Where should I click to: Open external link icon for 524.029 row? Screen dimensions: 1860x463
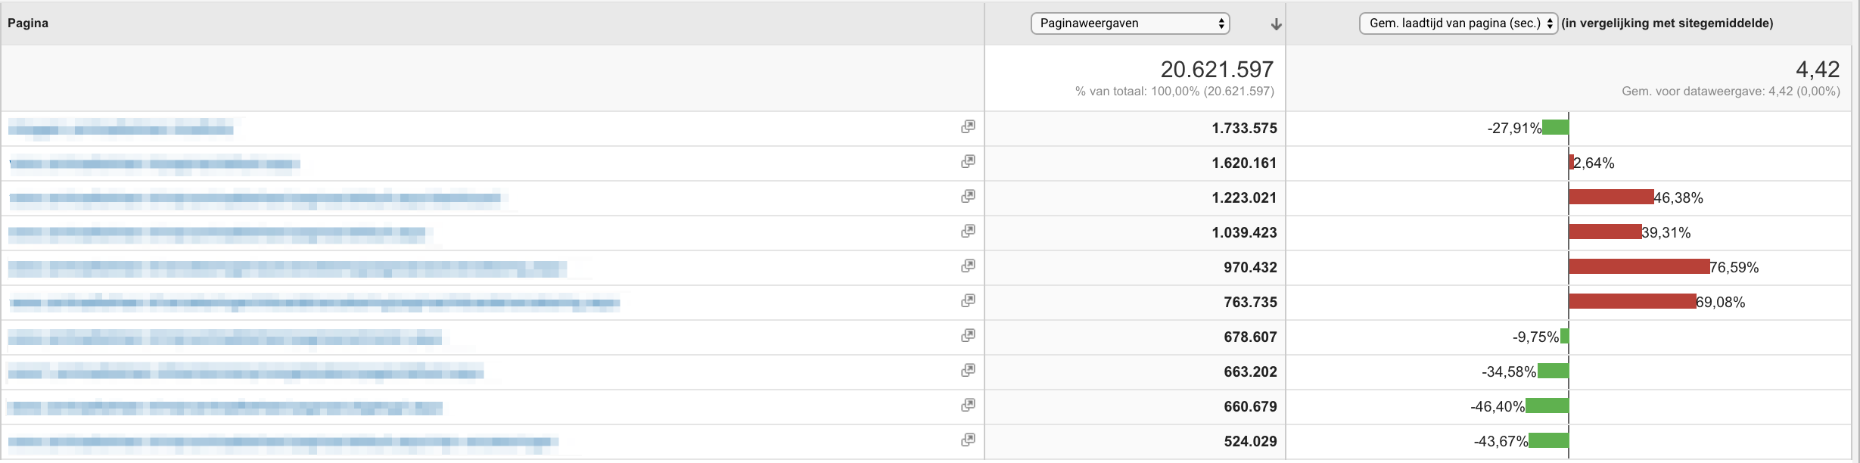tap(968, 440)
